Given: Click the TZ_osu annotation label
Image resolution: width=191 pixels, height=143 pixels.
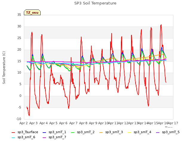Looking at the screenshot, I should [x=32, y=13].
